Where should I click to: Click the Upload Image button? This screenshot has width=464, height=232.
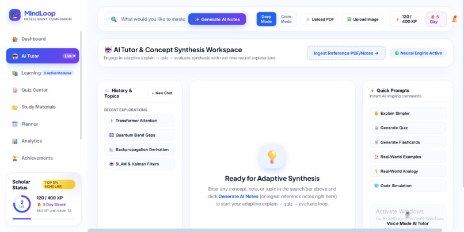[x=363, y=20]
